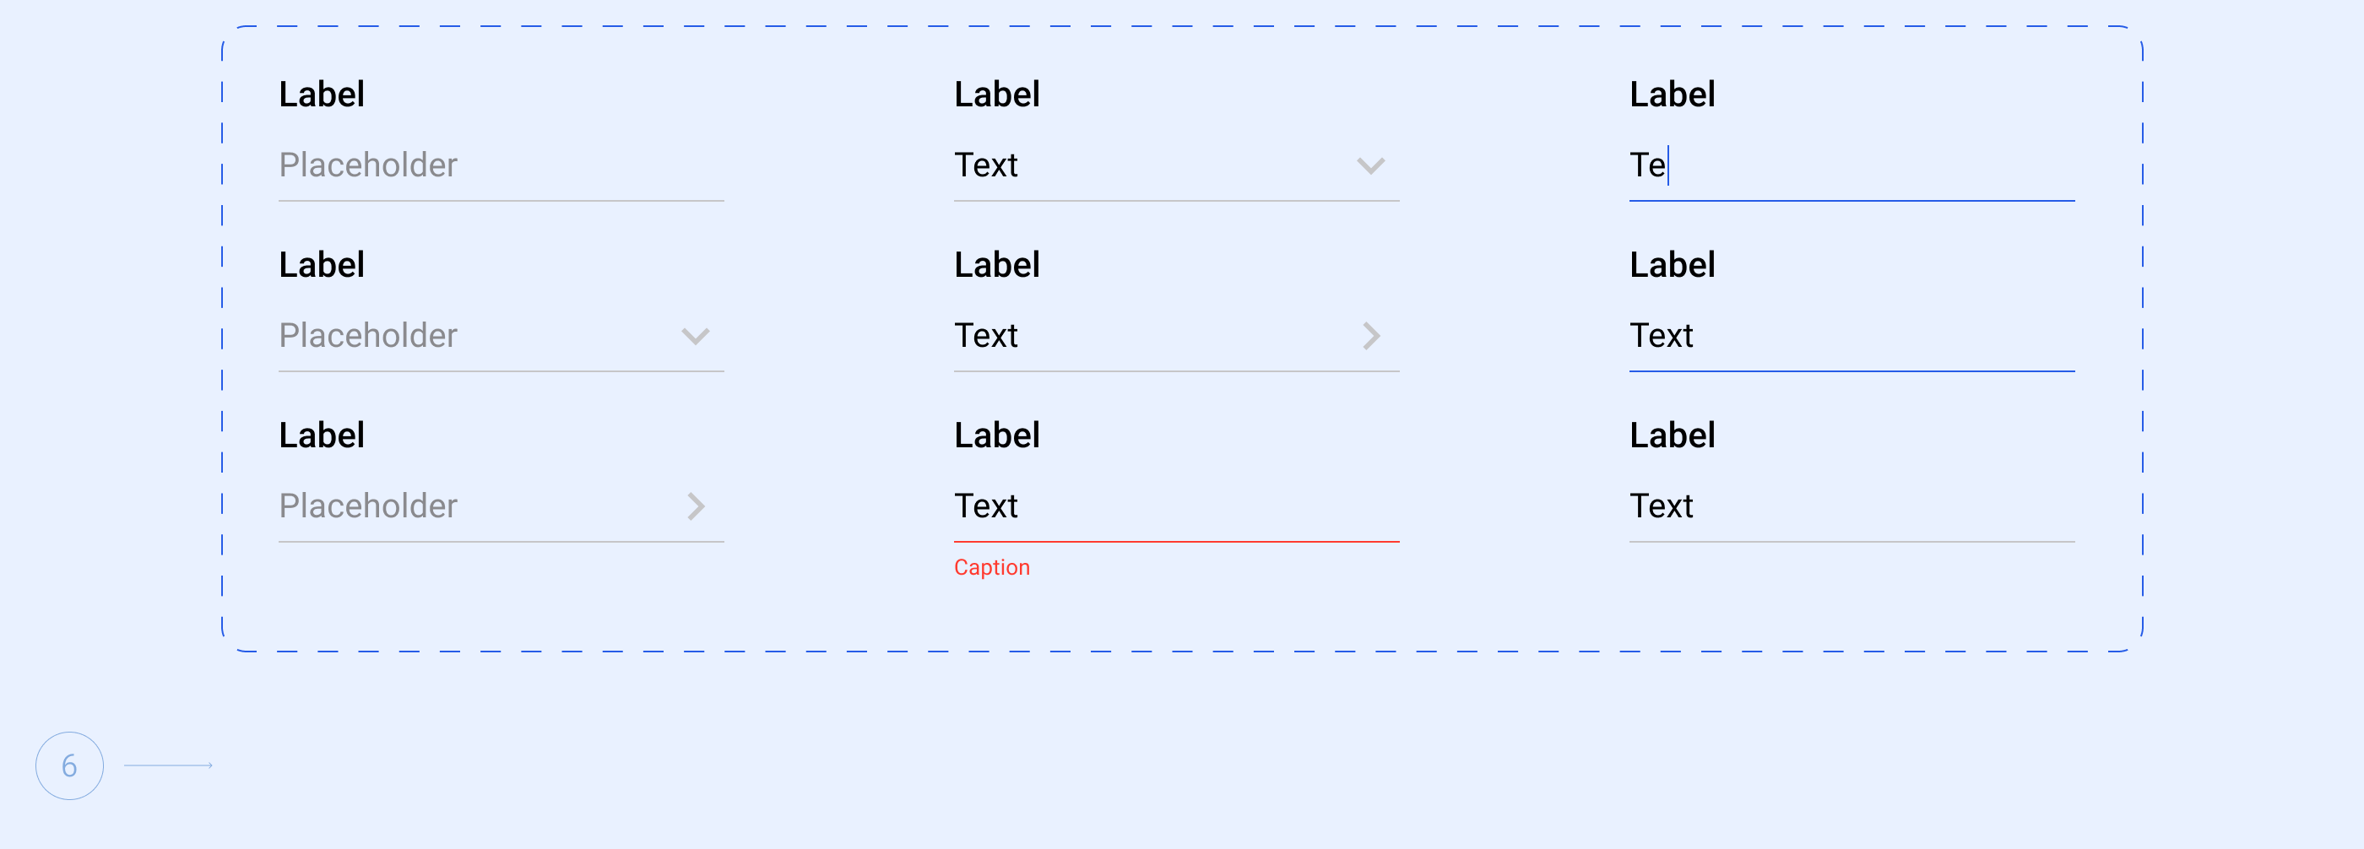Click the thin arrow beside the 6 circle
The image size is (2364, 849).
168,765
